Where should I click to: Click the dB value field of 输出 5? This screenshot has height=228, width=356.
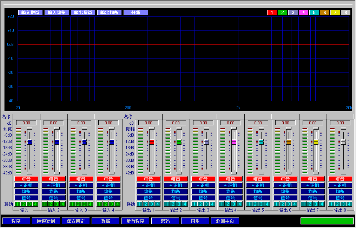[x=258, y=123]
